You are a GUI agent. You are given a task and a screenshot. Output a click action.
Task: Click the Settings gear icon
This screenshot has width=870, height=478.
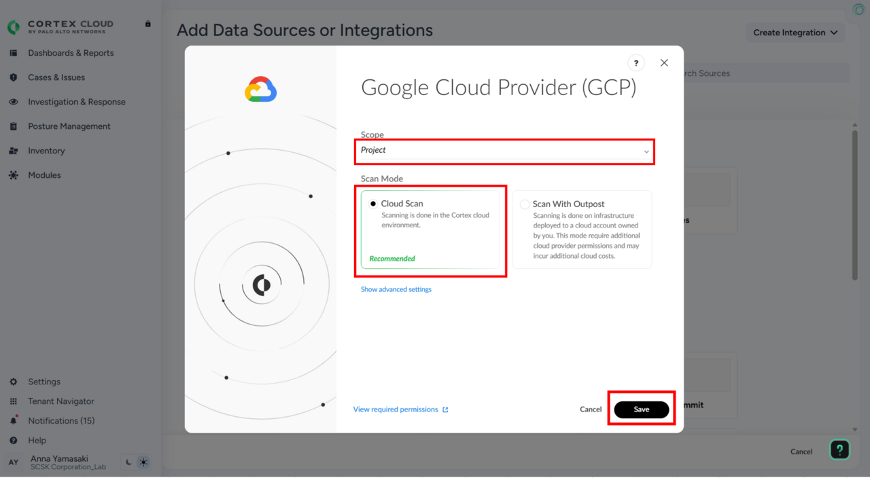coord(14,382)
